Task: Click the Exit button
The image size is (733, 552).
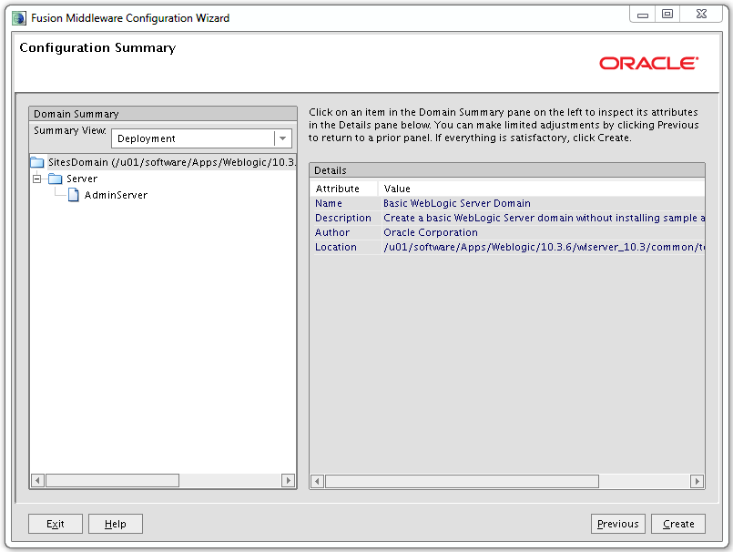Action: (56, 524)
